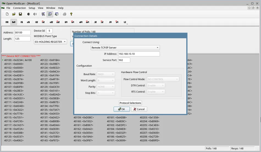261x152 pixels.
Task: Select register row 40209: <0xB9FD>
Action: pos(150,140)
